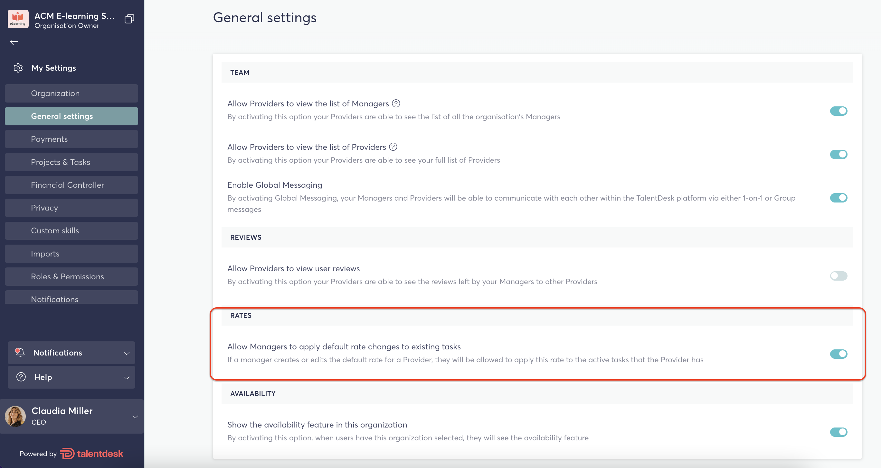Click Claudia Miller's avatar photo

pyautogui.click(x=15, y=416)
